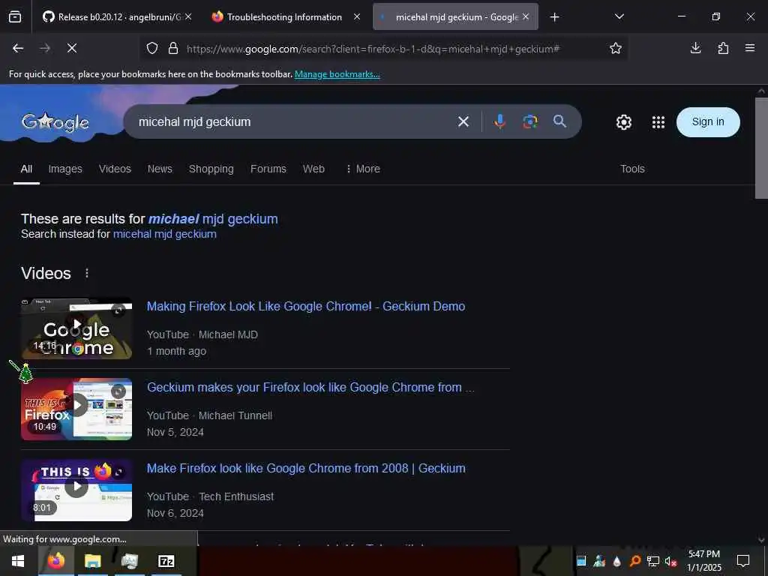This screenshot has height=576, width=768.
Task: Open search Tools options
Action: click(632, 169)
